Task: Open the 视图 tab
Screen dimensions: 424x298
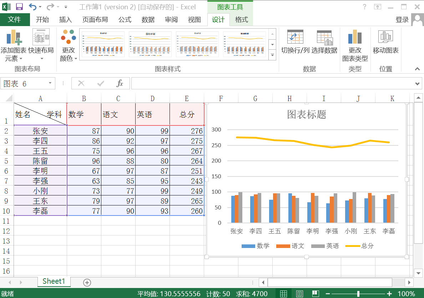Action: 195,20
